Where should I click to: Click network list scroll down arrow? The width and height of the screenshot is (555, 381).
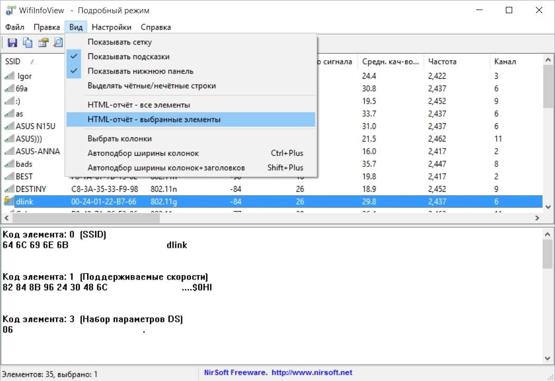(548, 207)
